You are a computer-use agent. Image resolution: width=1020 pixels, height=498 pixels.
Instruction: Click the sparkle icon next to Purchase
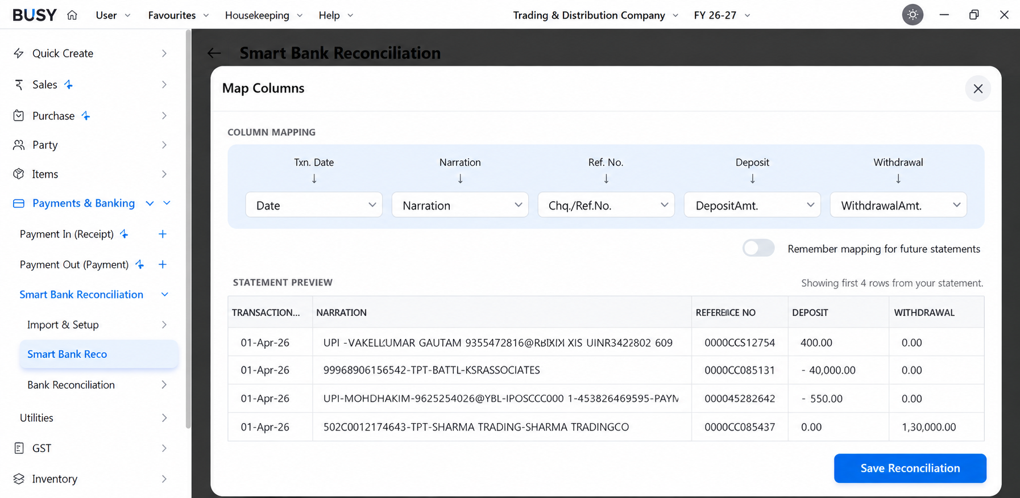pyautogui.click(x=86, y=116)
